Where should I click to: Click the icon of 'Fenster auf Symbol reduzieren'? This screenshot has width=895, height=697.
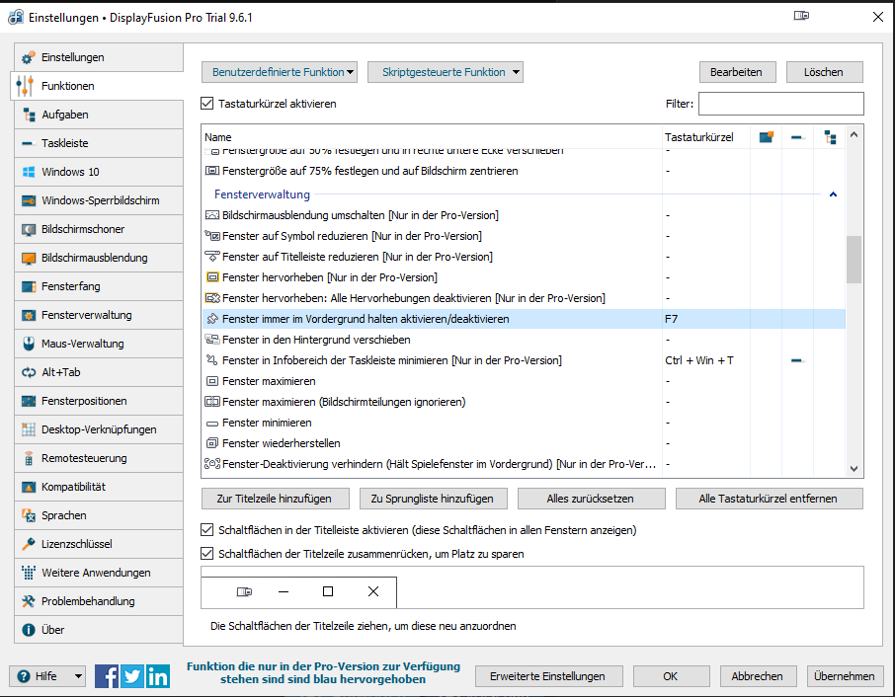click(212, 236)
